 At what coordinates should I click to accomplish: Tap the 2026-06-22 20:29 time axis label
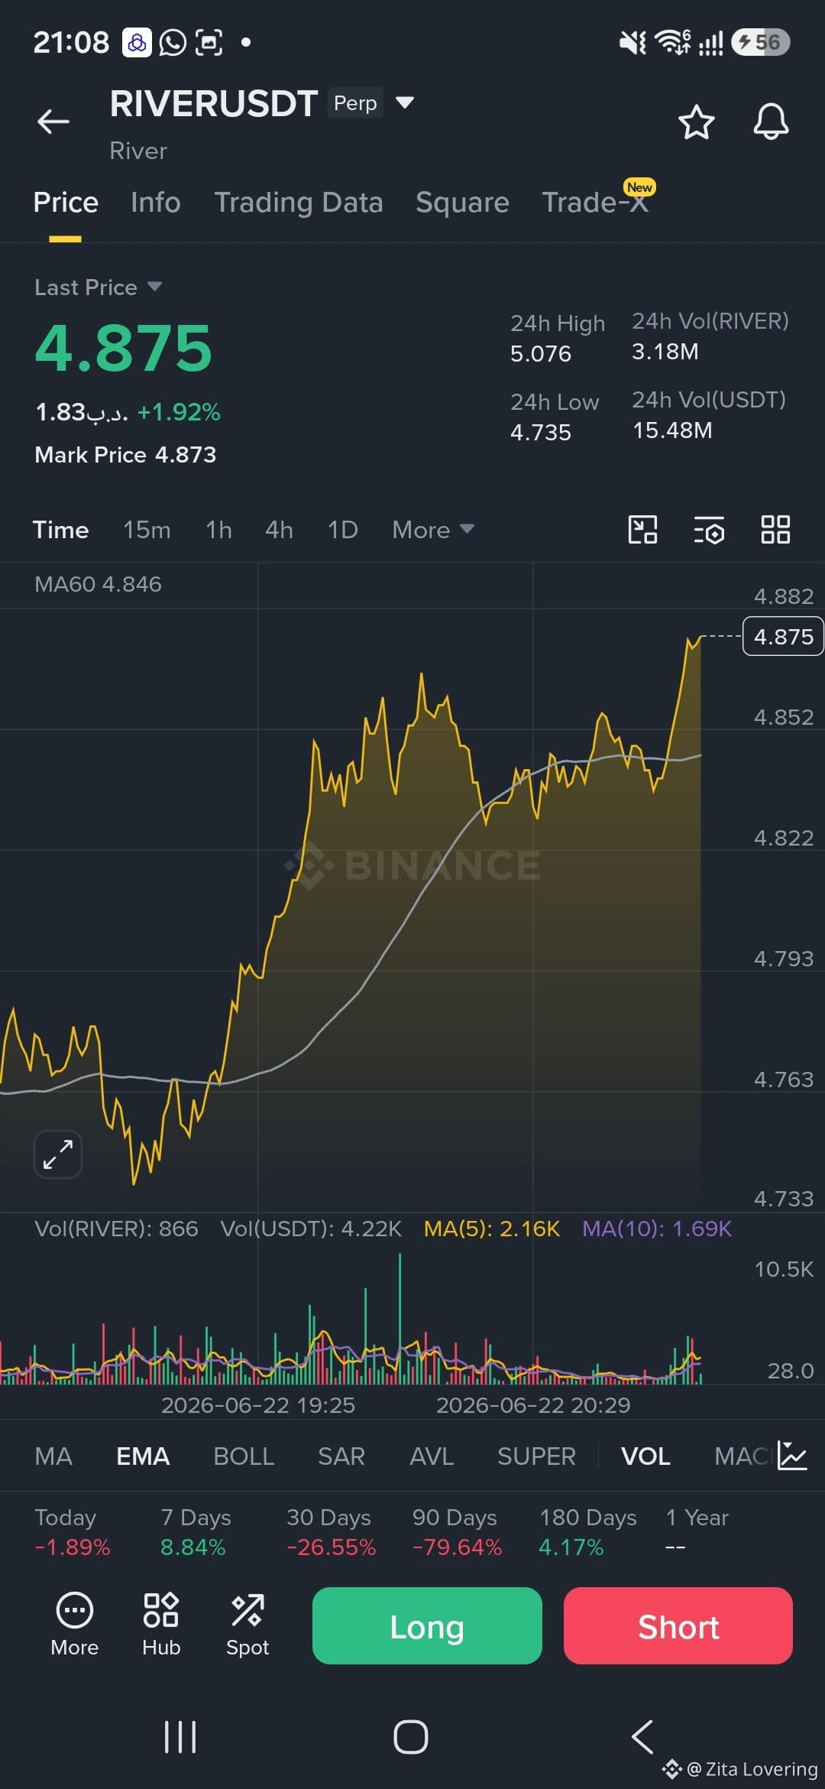pyautogui.click(x=533, y=1405)
